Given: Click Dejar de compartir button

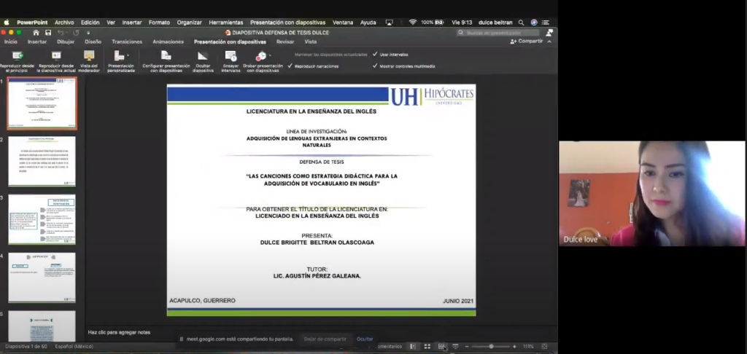Looking at the screenshot, I should [325, 339].
